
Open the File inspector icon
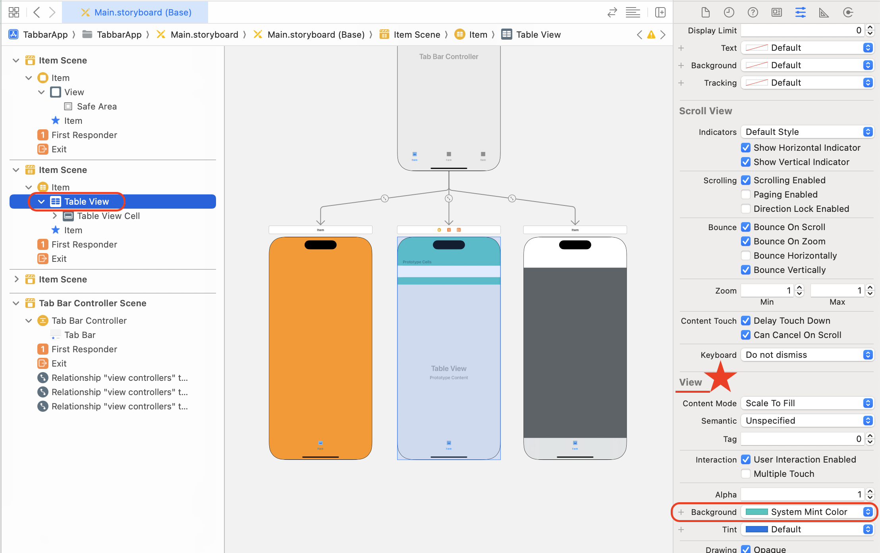[x=705, y=12]
